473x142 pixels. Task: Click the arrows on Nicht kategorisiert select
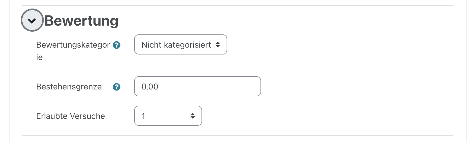[x=218, y=45]
